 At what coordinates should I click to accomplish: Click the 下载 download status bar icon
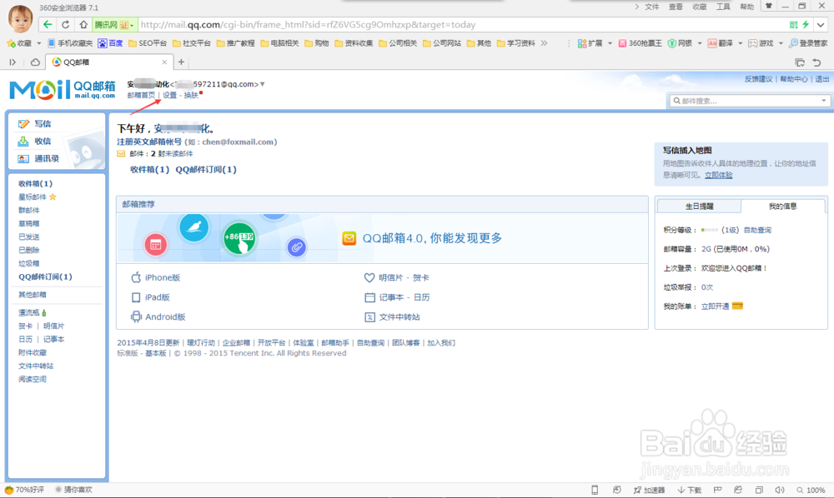click(x=690, y=490)
